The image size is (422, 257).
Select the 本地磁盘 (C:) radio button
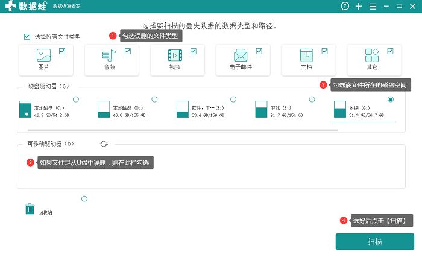pyautogui.click(x=76, y=100)
